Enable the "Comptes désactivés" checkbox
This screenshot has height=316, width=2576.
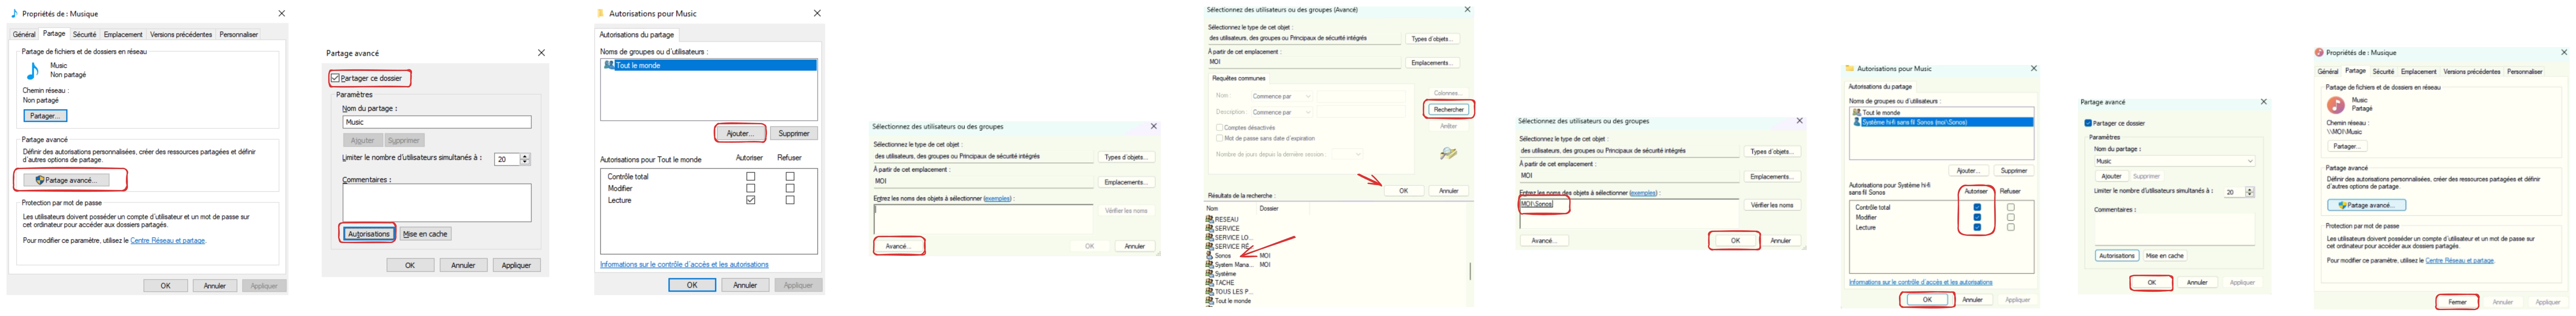tap(1219, 128)
